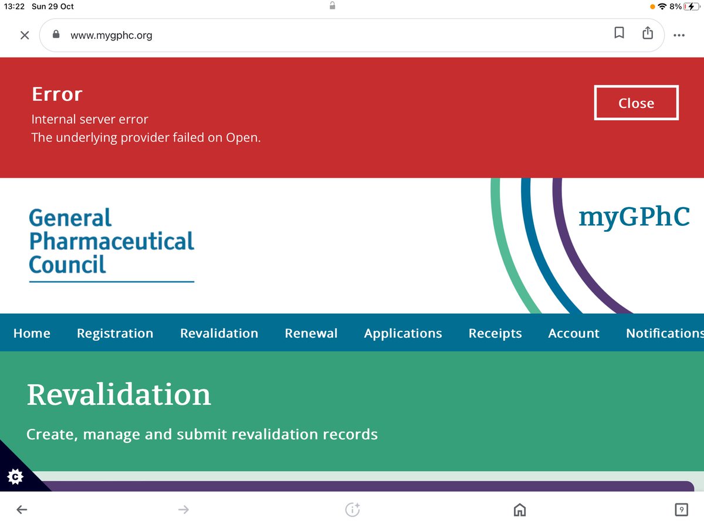Image resolution: width=704 pixels, height=528 pixels.
Task: Open the Home menu item
Action: [32, 333]
